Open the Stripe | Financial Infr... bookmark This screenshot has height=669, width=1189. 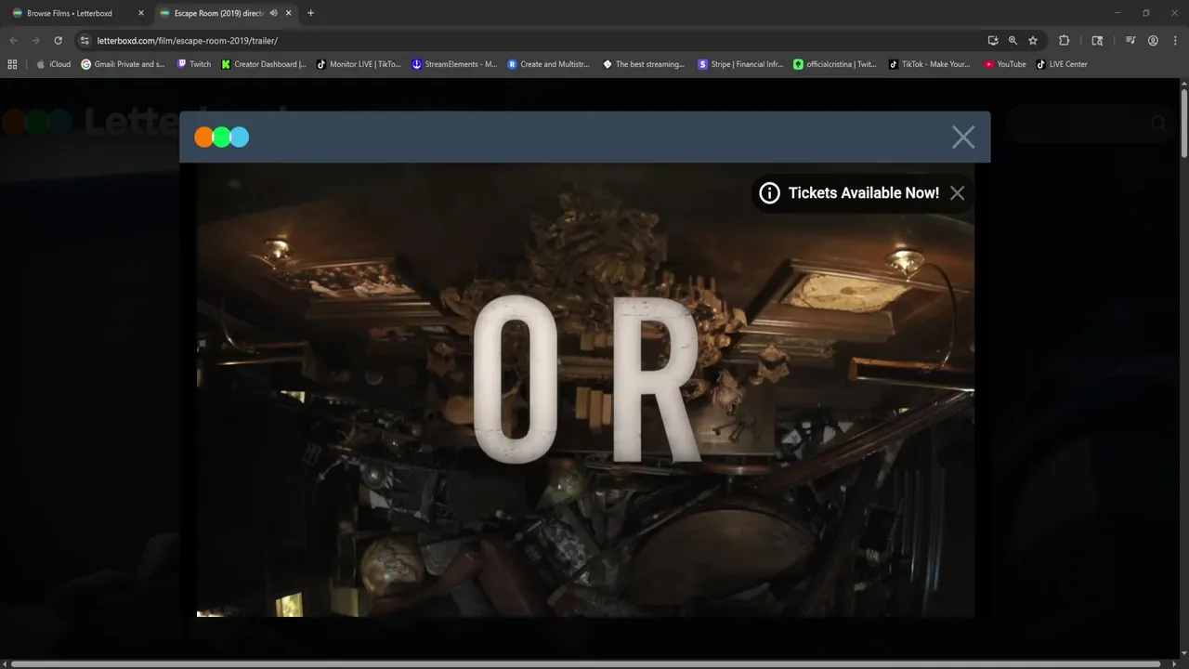pos(740,64)
